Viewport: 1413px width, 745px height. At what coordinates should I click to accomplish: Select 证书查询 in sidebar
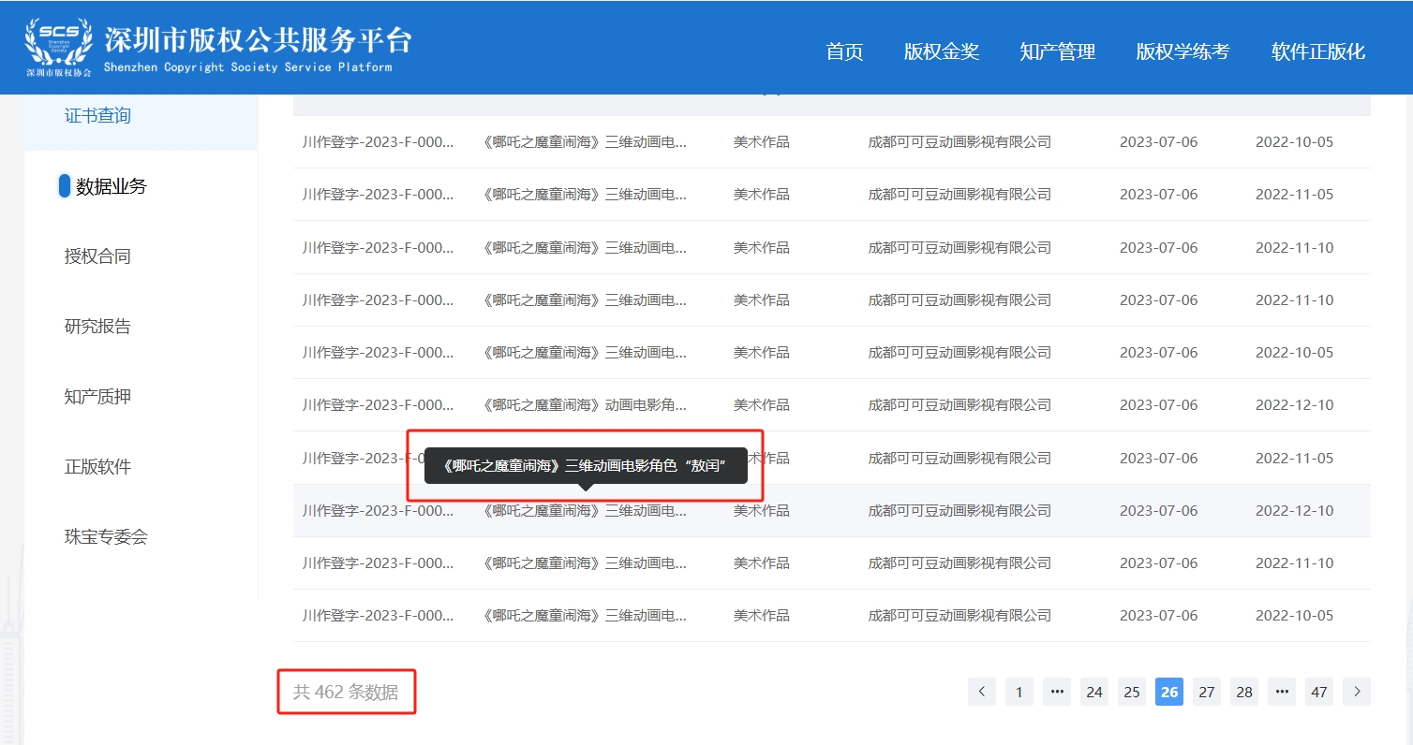click(97, 116)
